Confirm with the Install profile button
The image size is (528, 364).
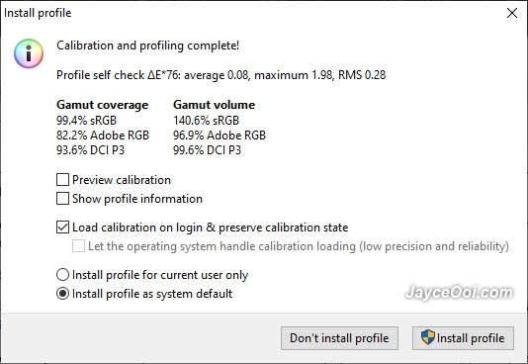pyautogui.click(x=463, y=338)
